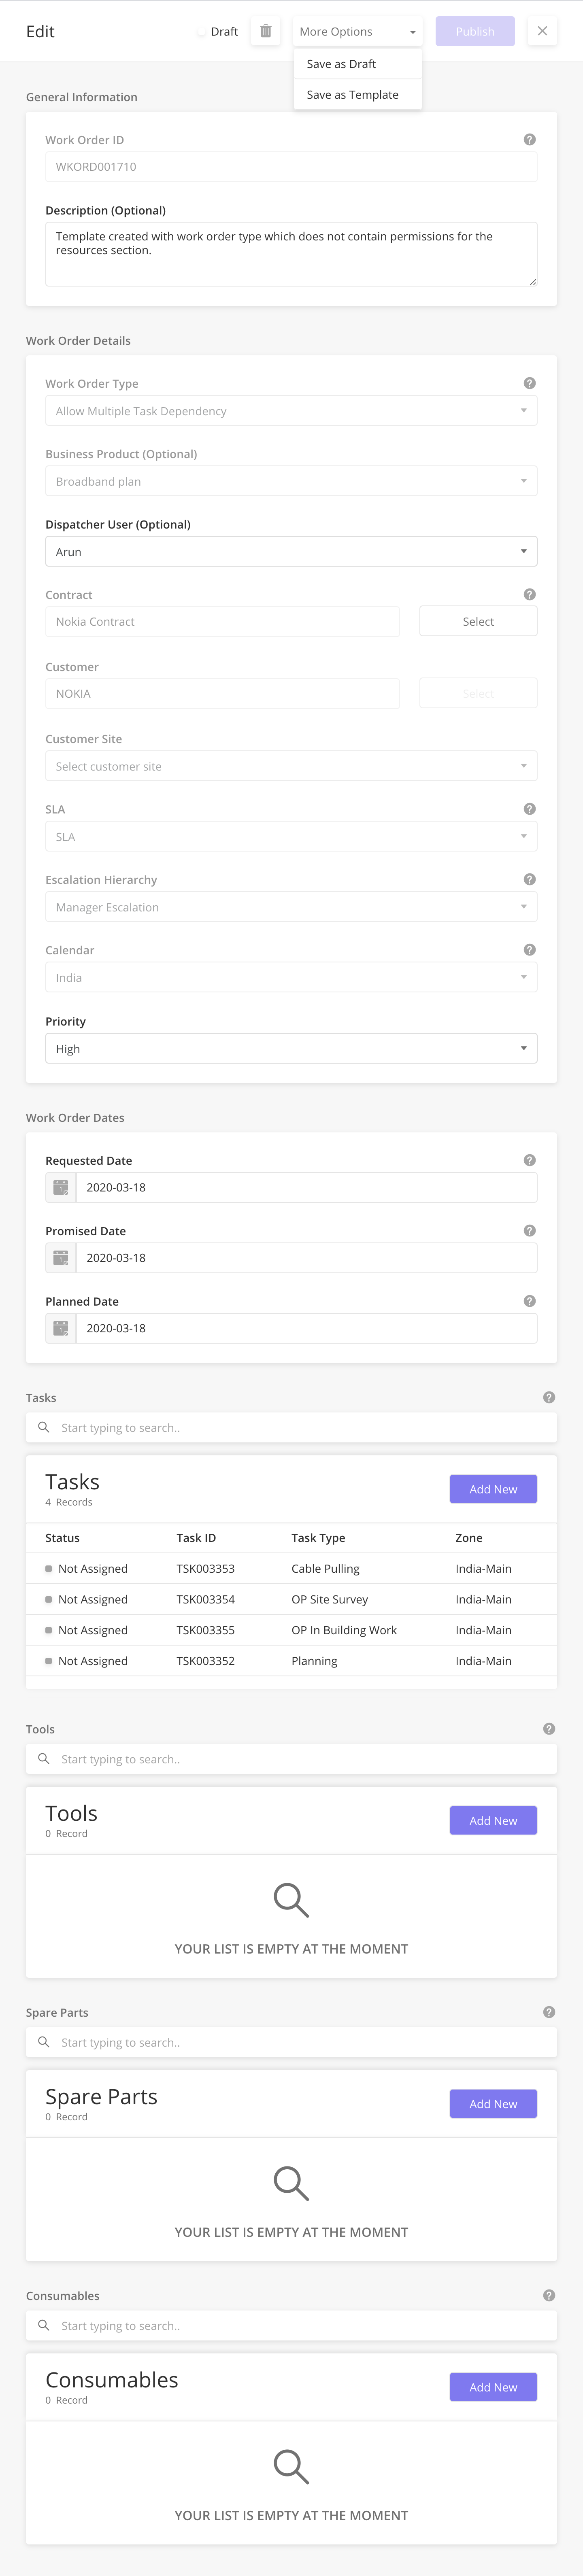583x2576 pixels.
Task: Choose Save as Draft from menu
Action: (358, 64)
